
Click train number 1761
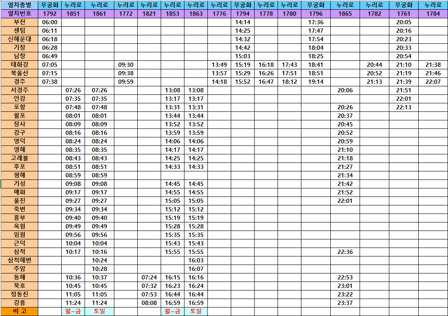coord(404,14)
